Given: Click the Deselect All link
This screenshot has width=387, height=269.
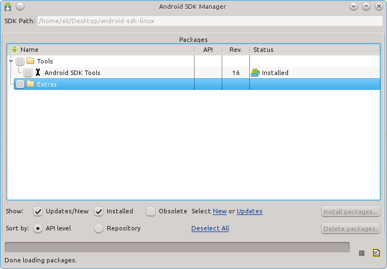Looking at the screenshot, I should 210,228.
